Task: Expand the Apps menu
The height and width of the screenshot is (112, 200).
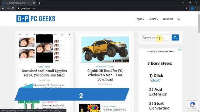Action: [x=140, y=19]
